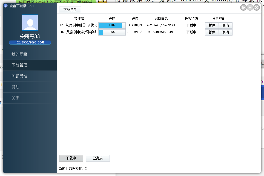This screenshot has width=264, height=176.
Task: Switch to 下载中 tab
Action: coord(71,158)
